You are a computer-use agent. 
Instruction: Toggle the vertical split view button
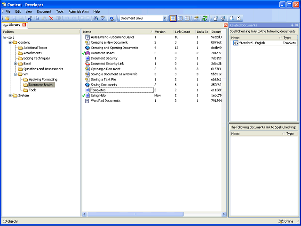[187, 18]
